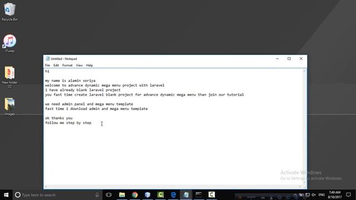Open the View menu in Notepad
Screen dimensions: 356x200
coord(79,66)
